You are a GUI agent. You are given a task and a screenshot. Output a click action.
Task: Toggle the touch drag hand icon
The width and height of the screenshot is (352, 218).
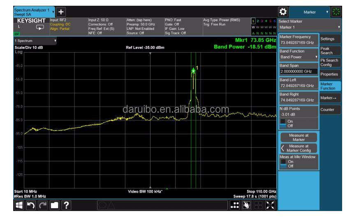tap(246, 205)
